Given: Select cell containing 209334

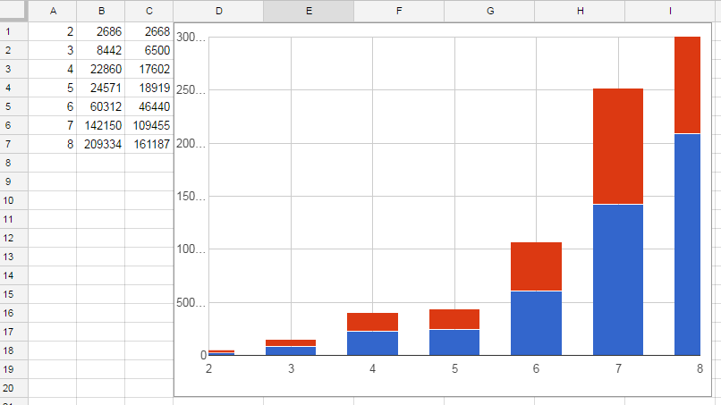Looking at the screenshot, I should click(x=100, y=144).
